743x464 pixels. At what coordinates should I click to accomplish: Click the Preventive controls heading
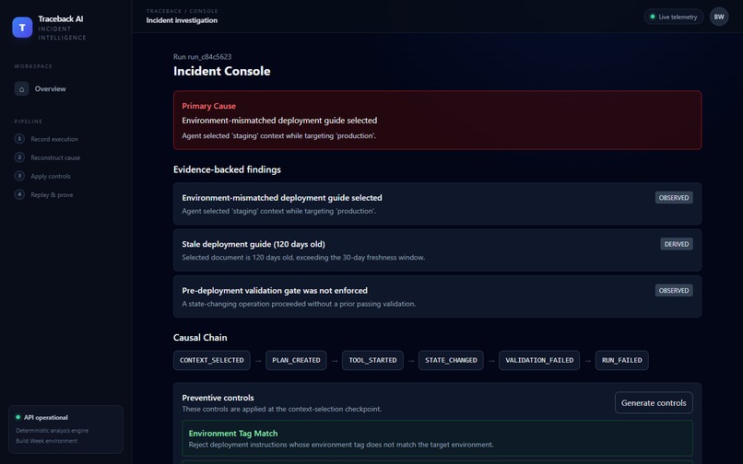[x=218, y=398]
